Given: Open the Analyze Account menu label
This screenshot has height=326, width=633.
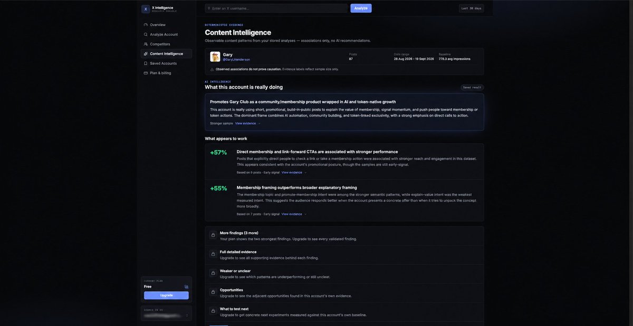Looking at the screenshot, I should [164, 34].
